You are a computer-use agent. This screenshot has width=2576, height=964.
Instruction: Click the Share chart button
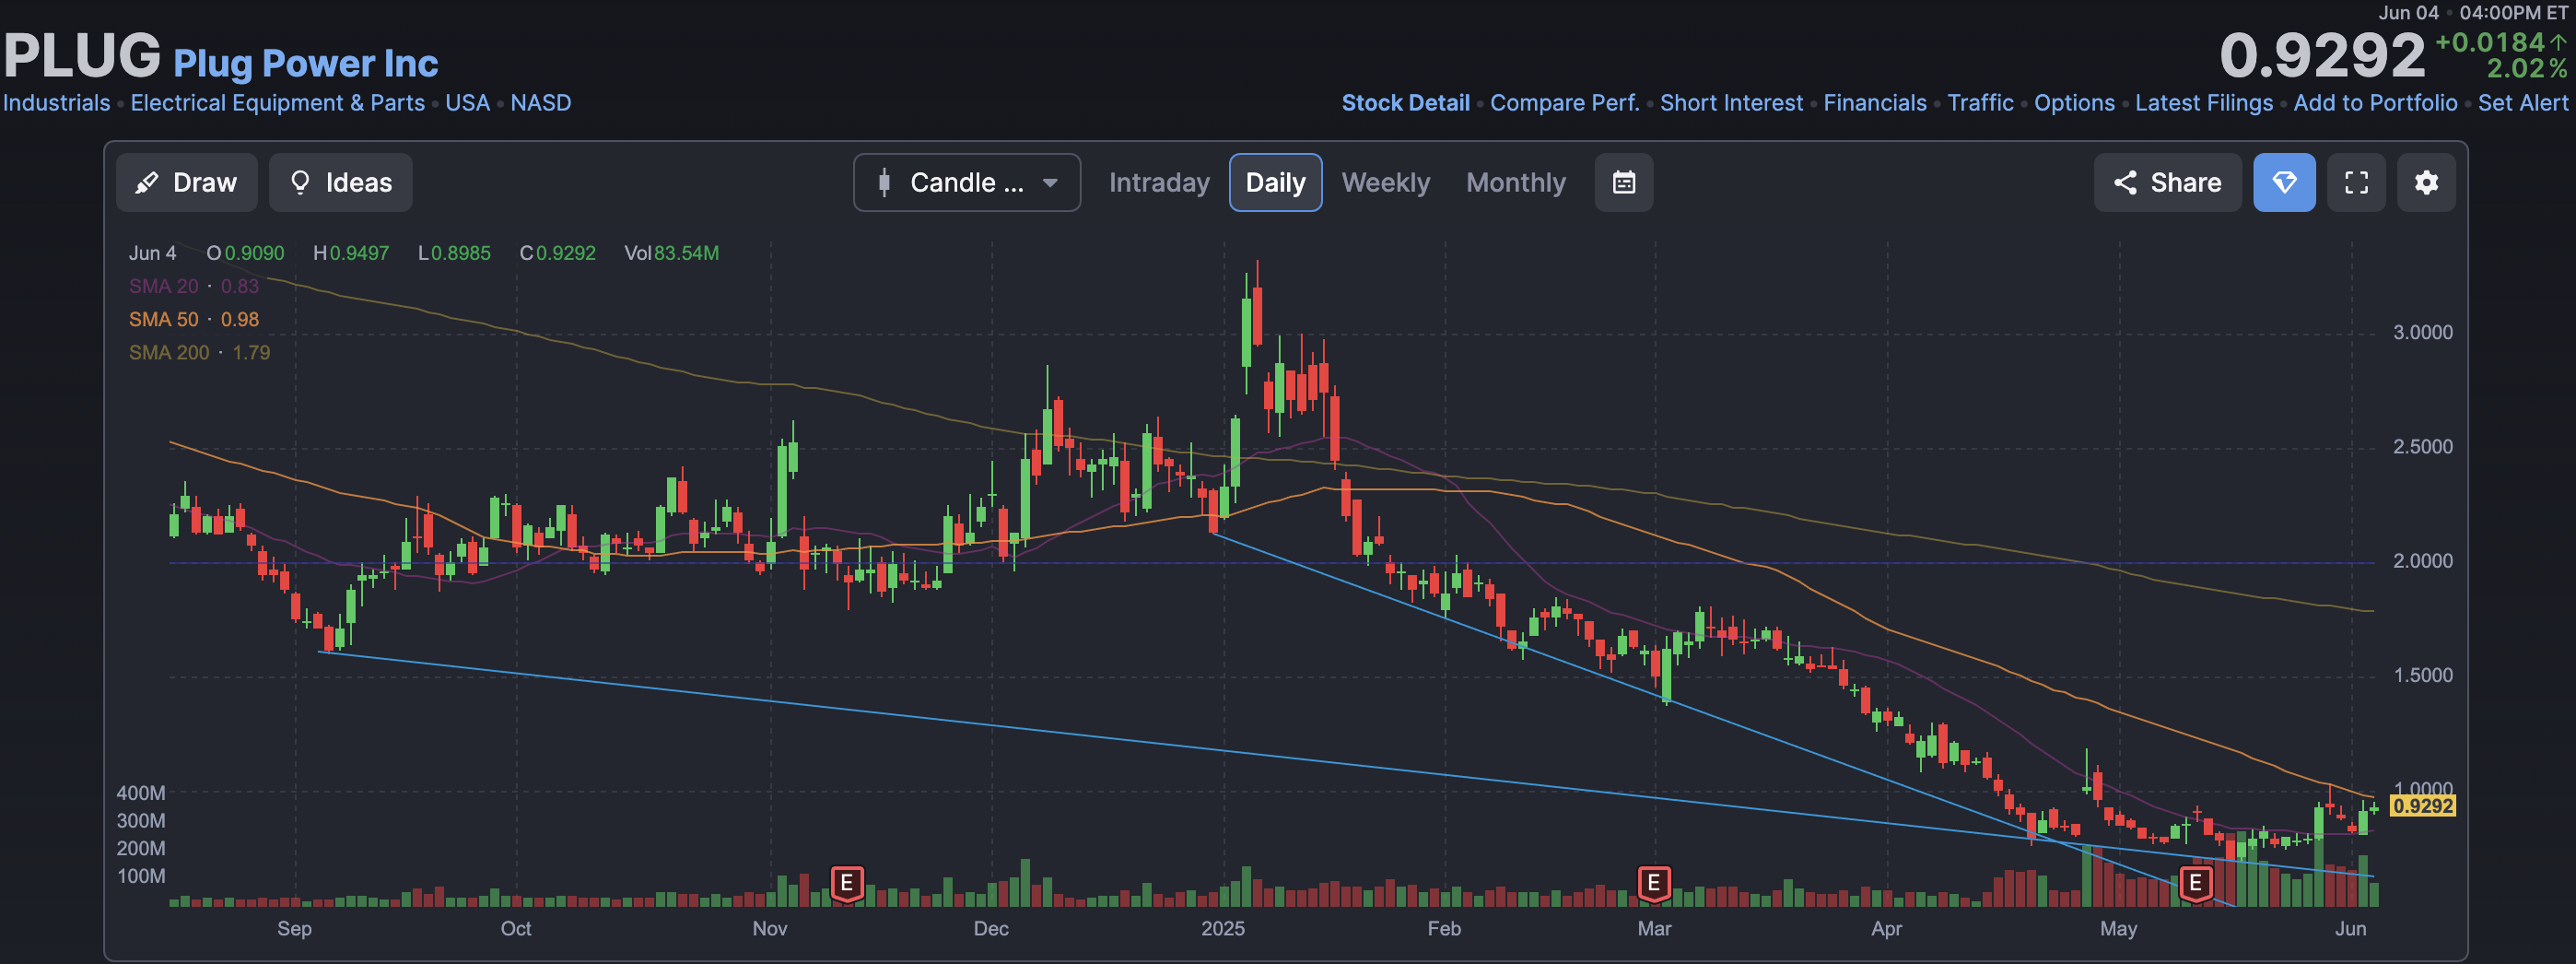pos(2167,182)
